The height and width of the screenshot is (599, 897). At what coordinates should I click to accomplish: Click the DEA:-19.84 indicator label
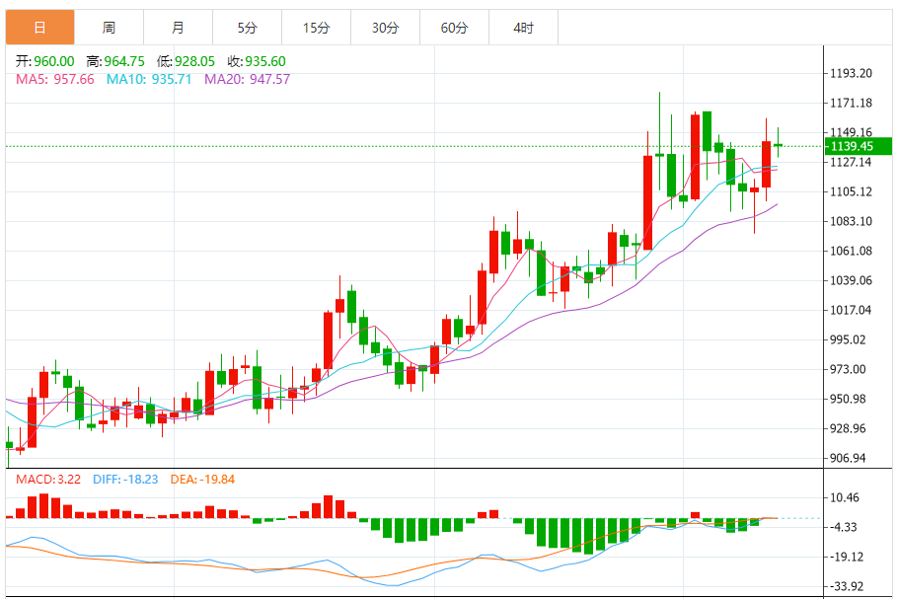(202, 480)
